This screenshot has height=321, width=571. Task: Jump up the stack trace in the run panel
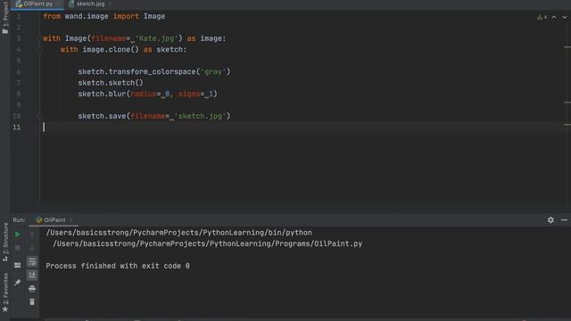(32, 235)
